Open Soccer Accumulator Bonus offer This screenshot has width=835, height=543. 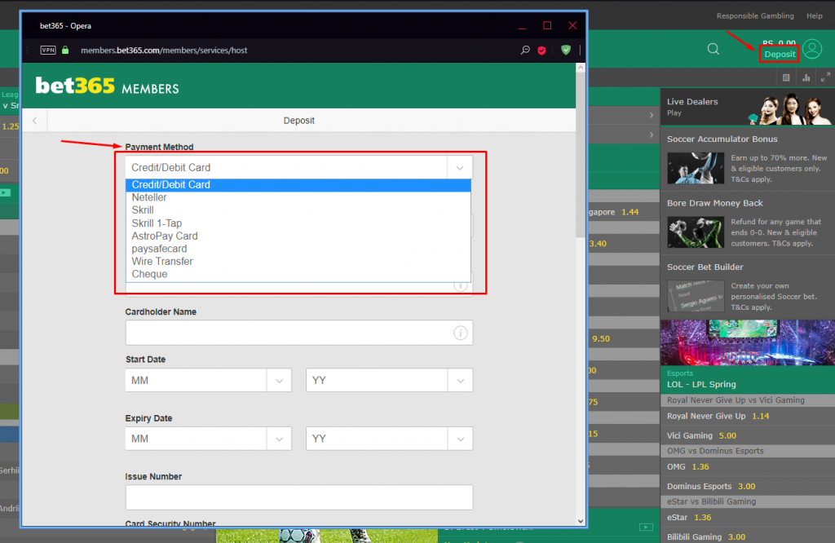coord(748,159)
